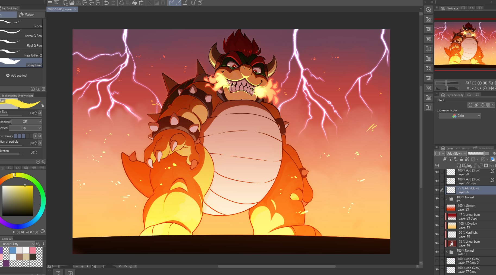Hide Layer 25 Copy visibility eye
The image size is (496, 275).
[x=437, y=181]
